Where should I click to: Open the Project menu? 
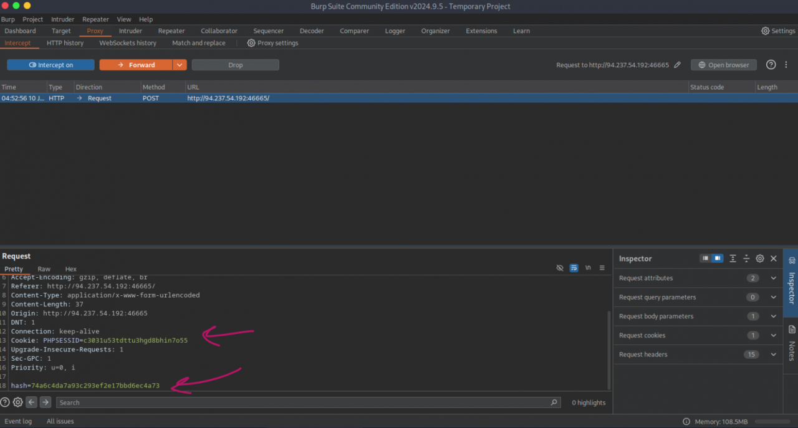tap(33, 19)
